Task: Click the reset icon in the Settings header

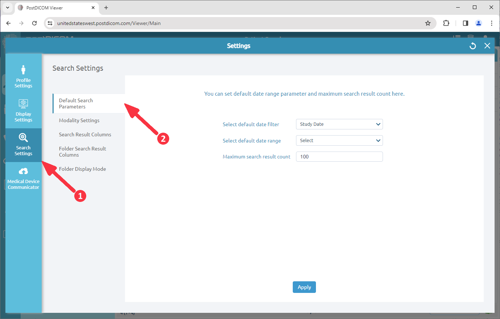Action: [x=472, y=46]
